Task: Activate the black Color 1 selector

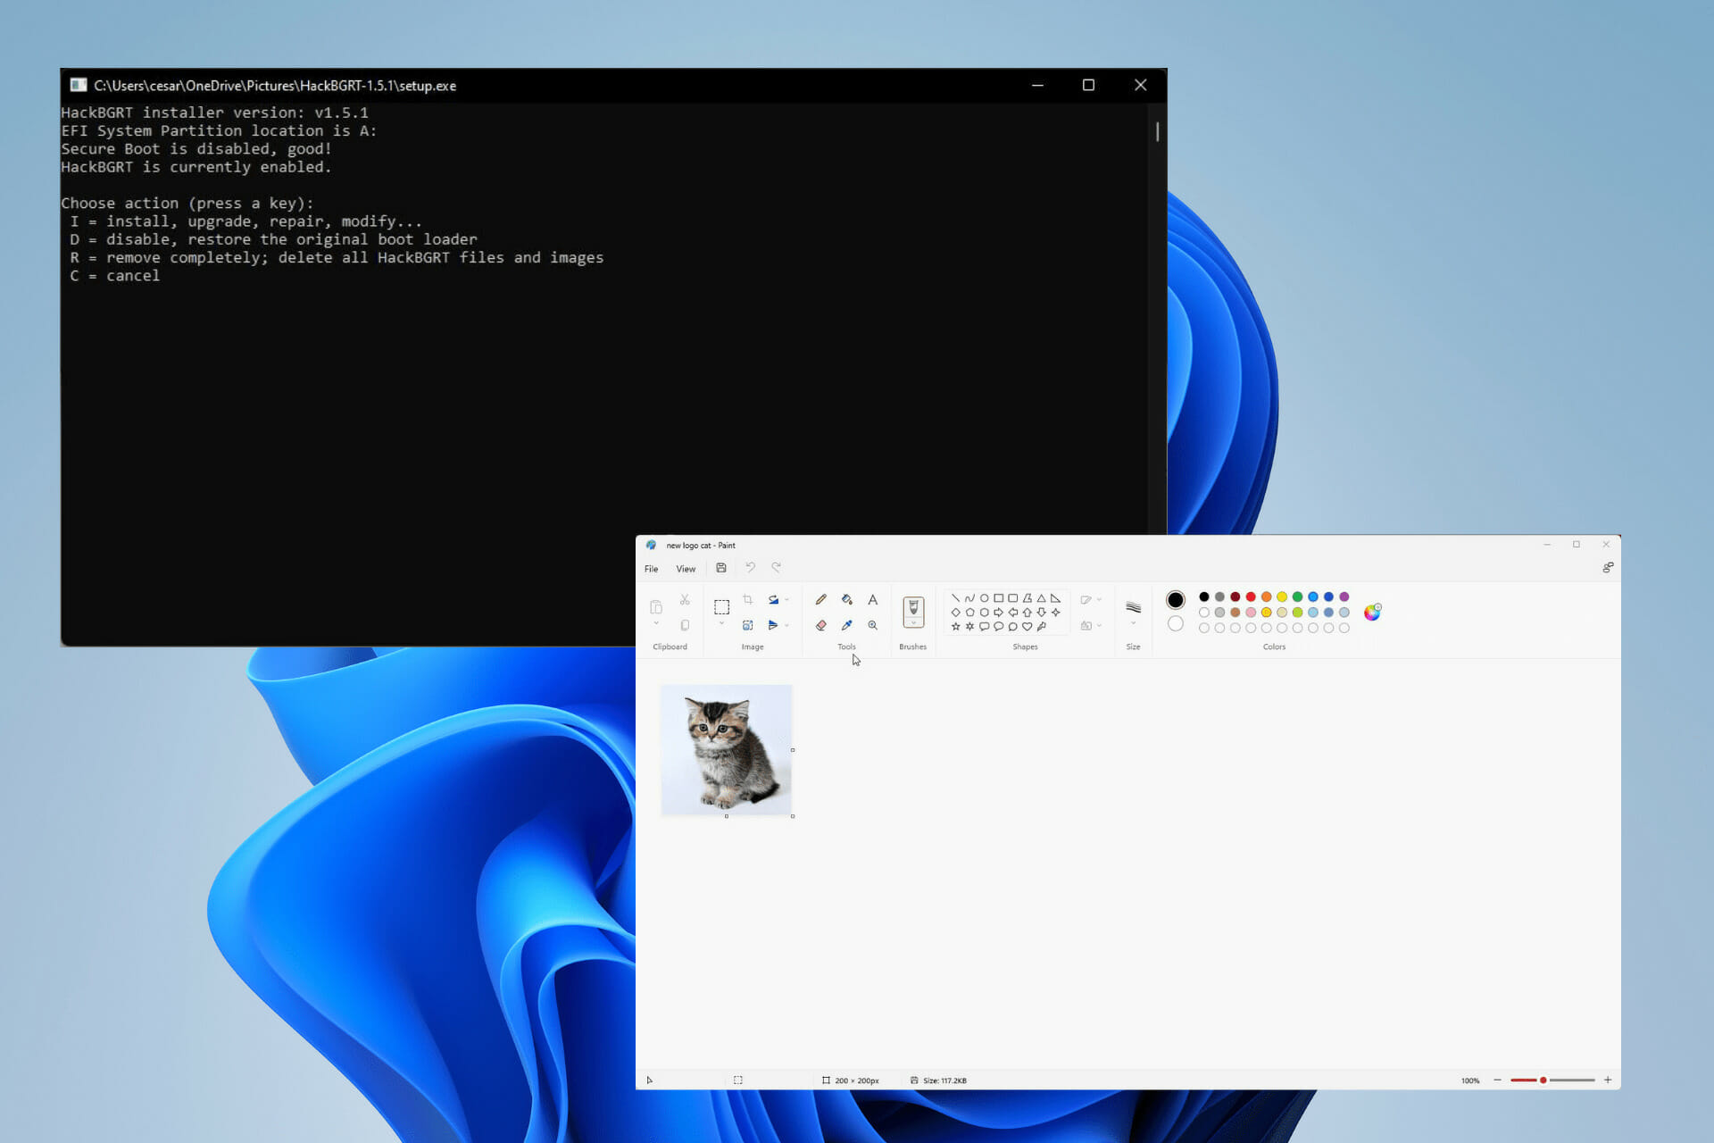Action: (x=1175, y=599)
